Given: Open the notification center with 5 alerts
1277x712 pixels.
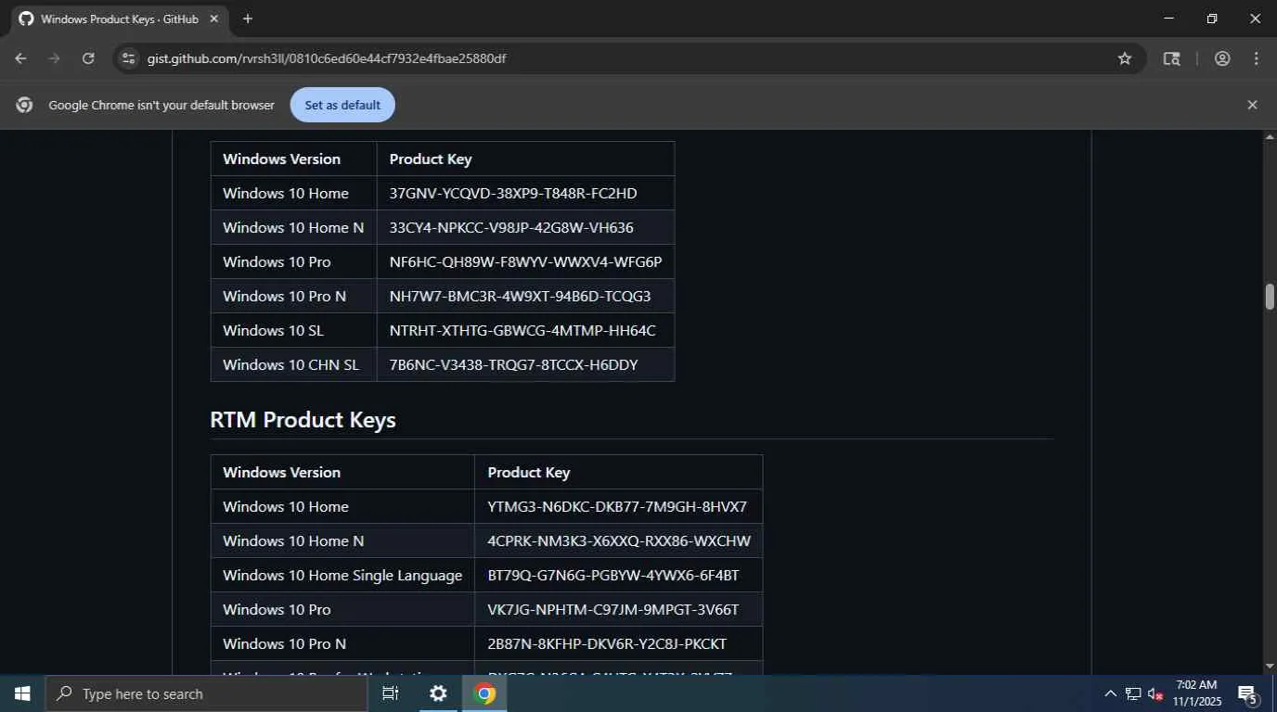Looking at the screenshot, I should tap(1248, 693).
